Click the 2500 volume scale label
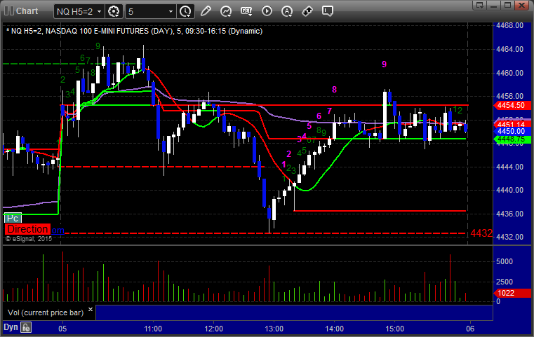This screenshot has height=337, width=534. click(505, 282)
